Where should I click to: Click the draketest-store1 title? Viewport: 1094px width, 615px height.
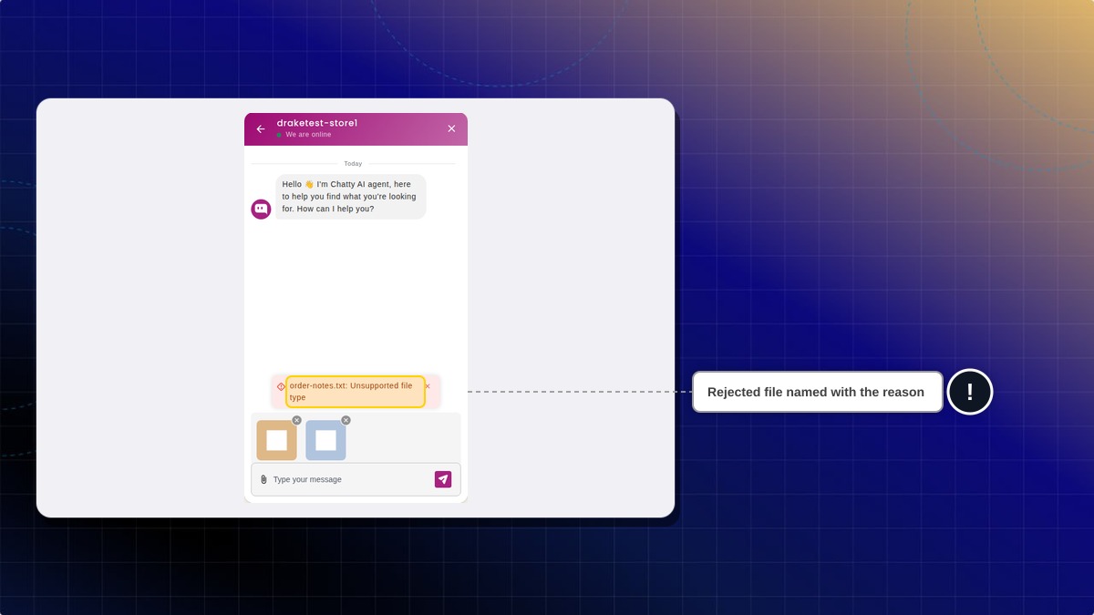(317, 123)
